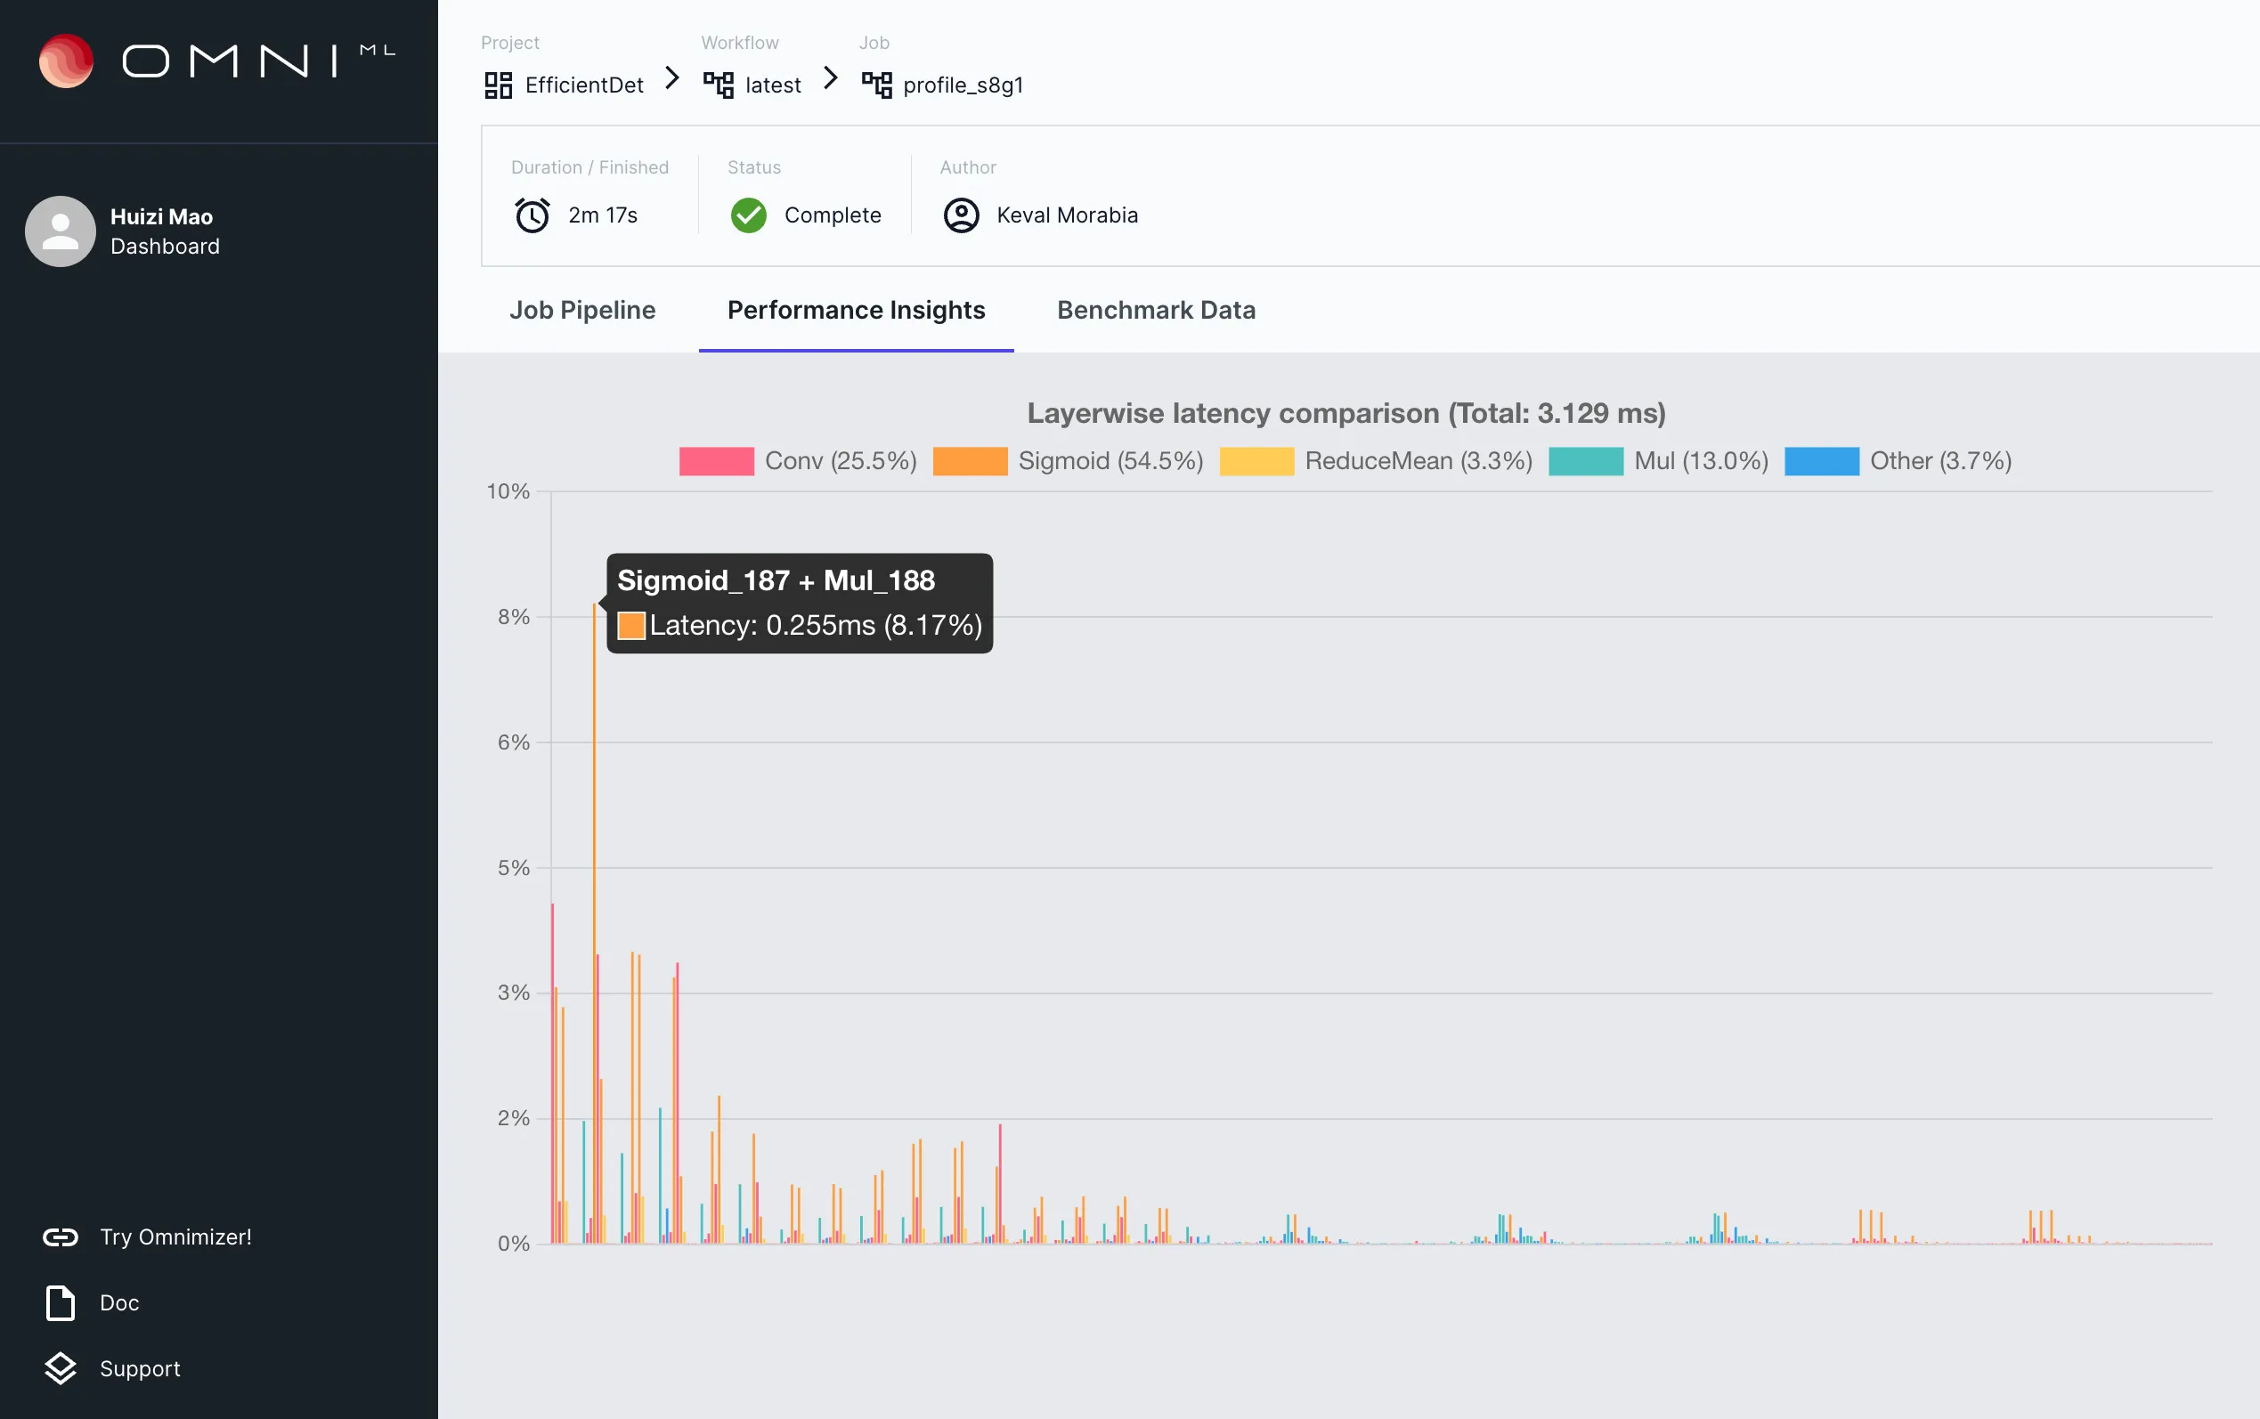
Task: Open the EfficientDet project link
Action: (x=585, y=85)
